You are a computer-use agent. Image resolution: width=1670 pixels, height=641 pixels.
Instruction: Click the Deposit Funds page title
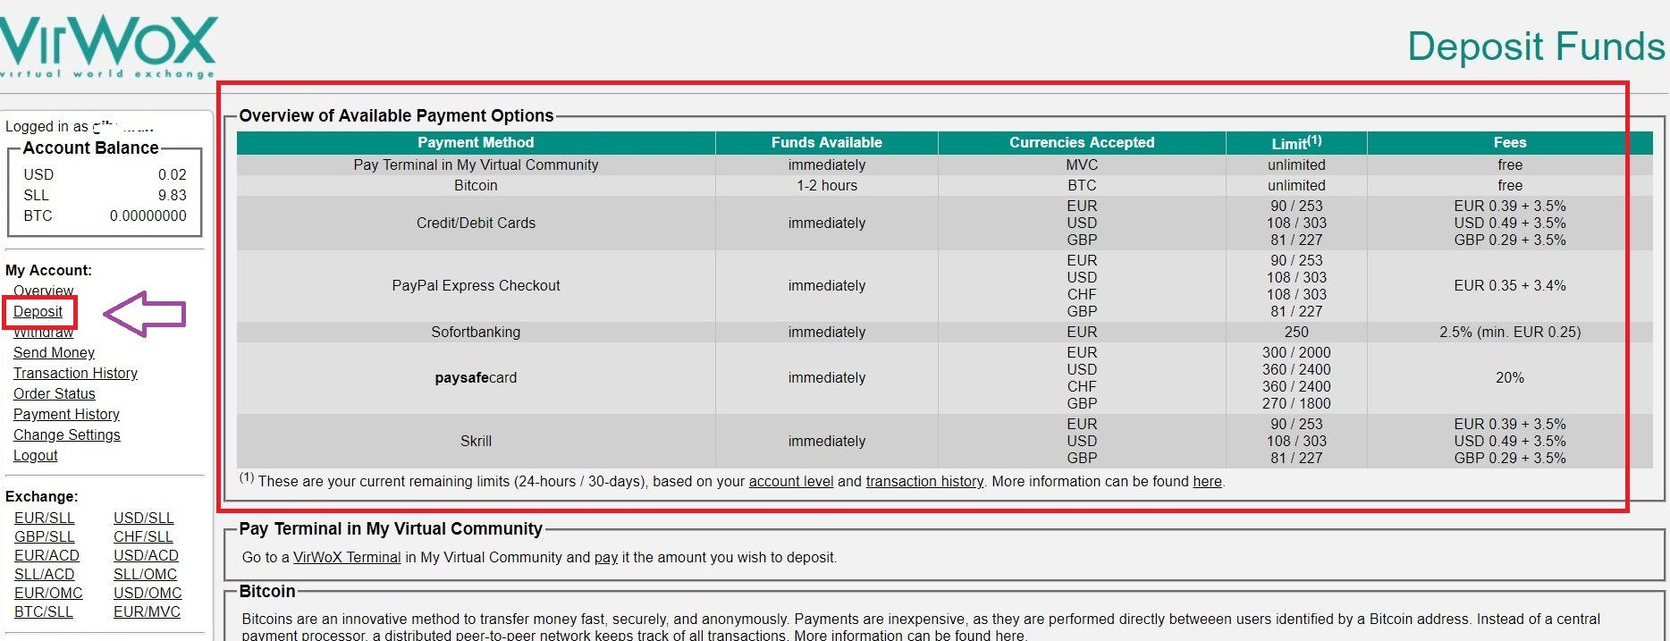point(1536,46)
